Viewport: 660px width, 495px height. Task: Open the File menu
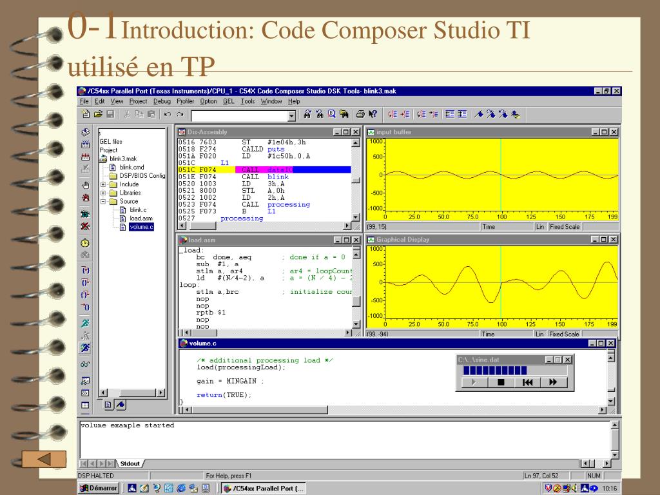pyautogui.click(x=84, y=101)
